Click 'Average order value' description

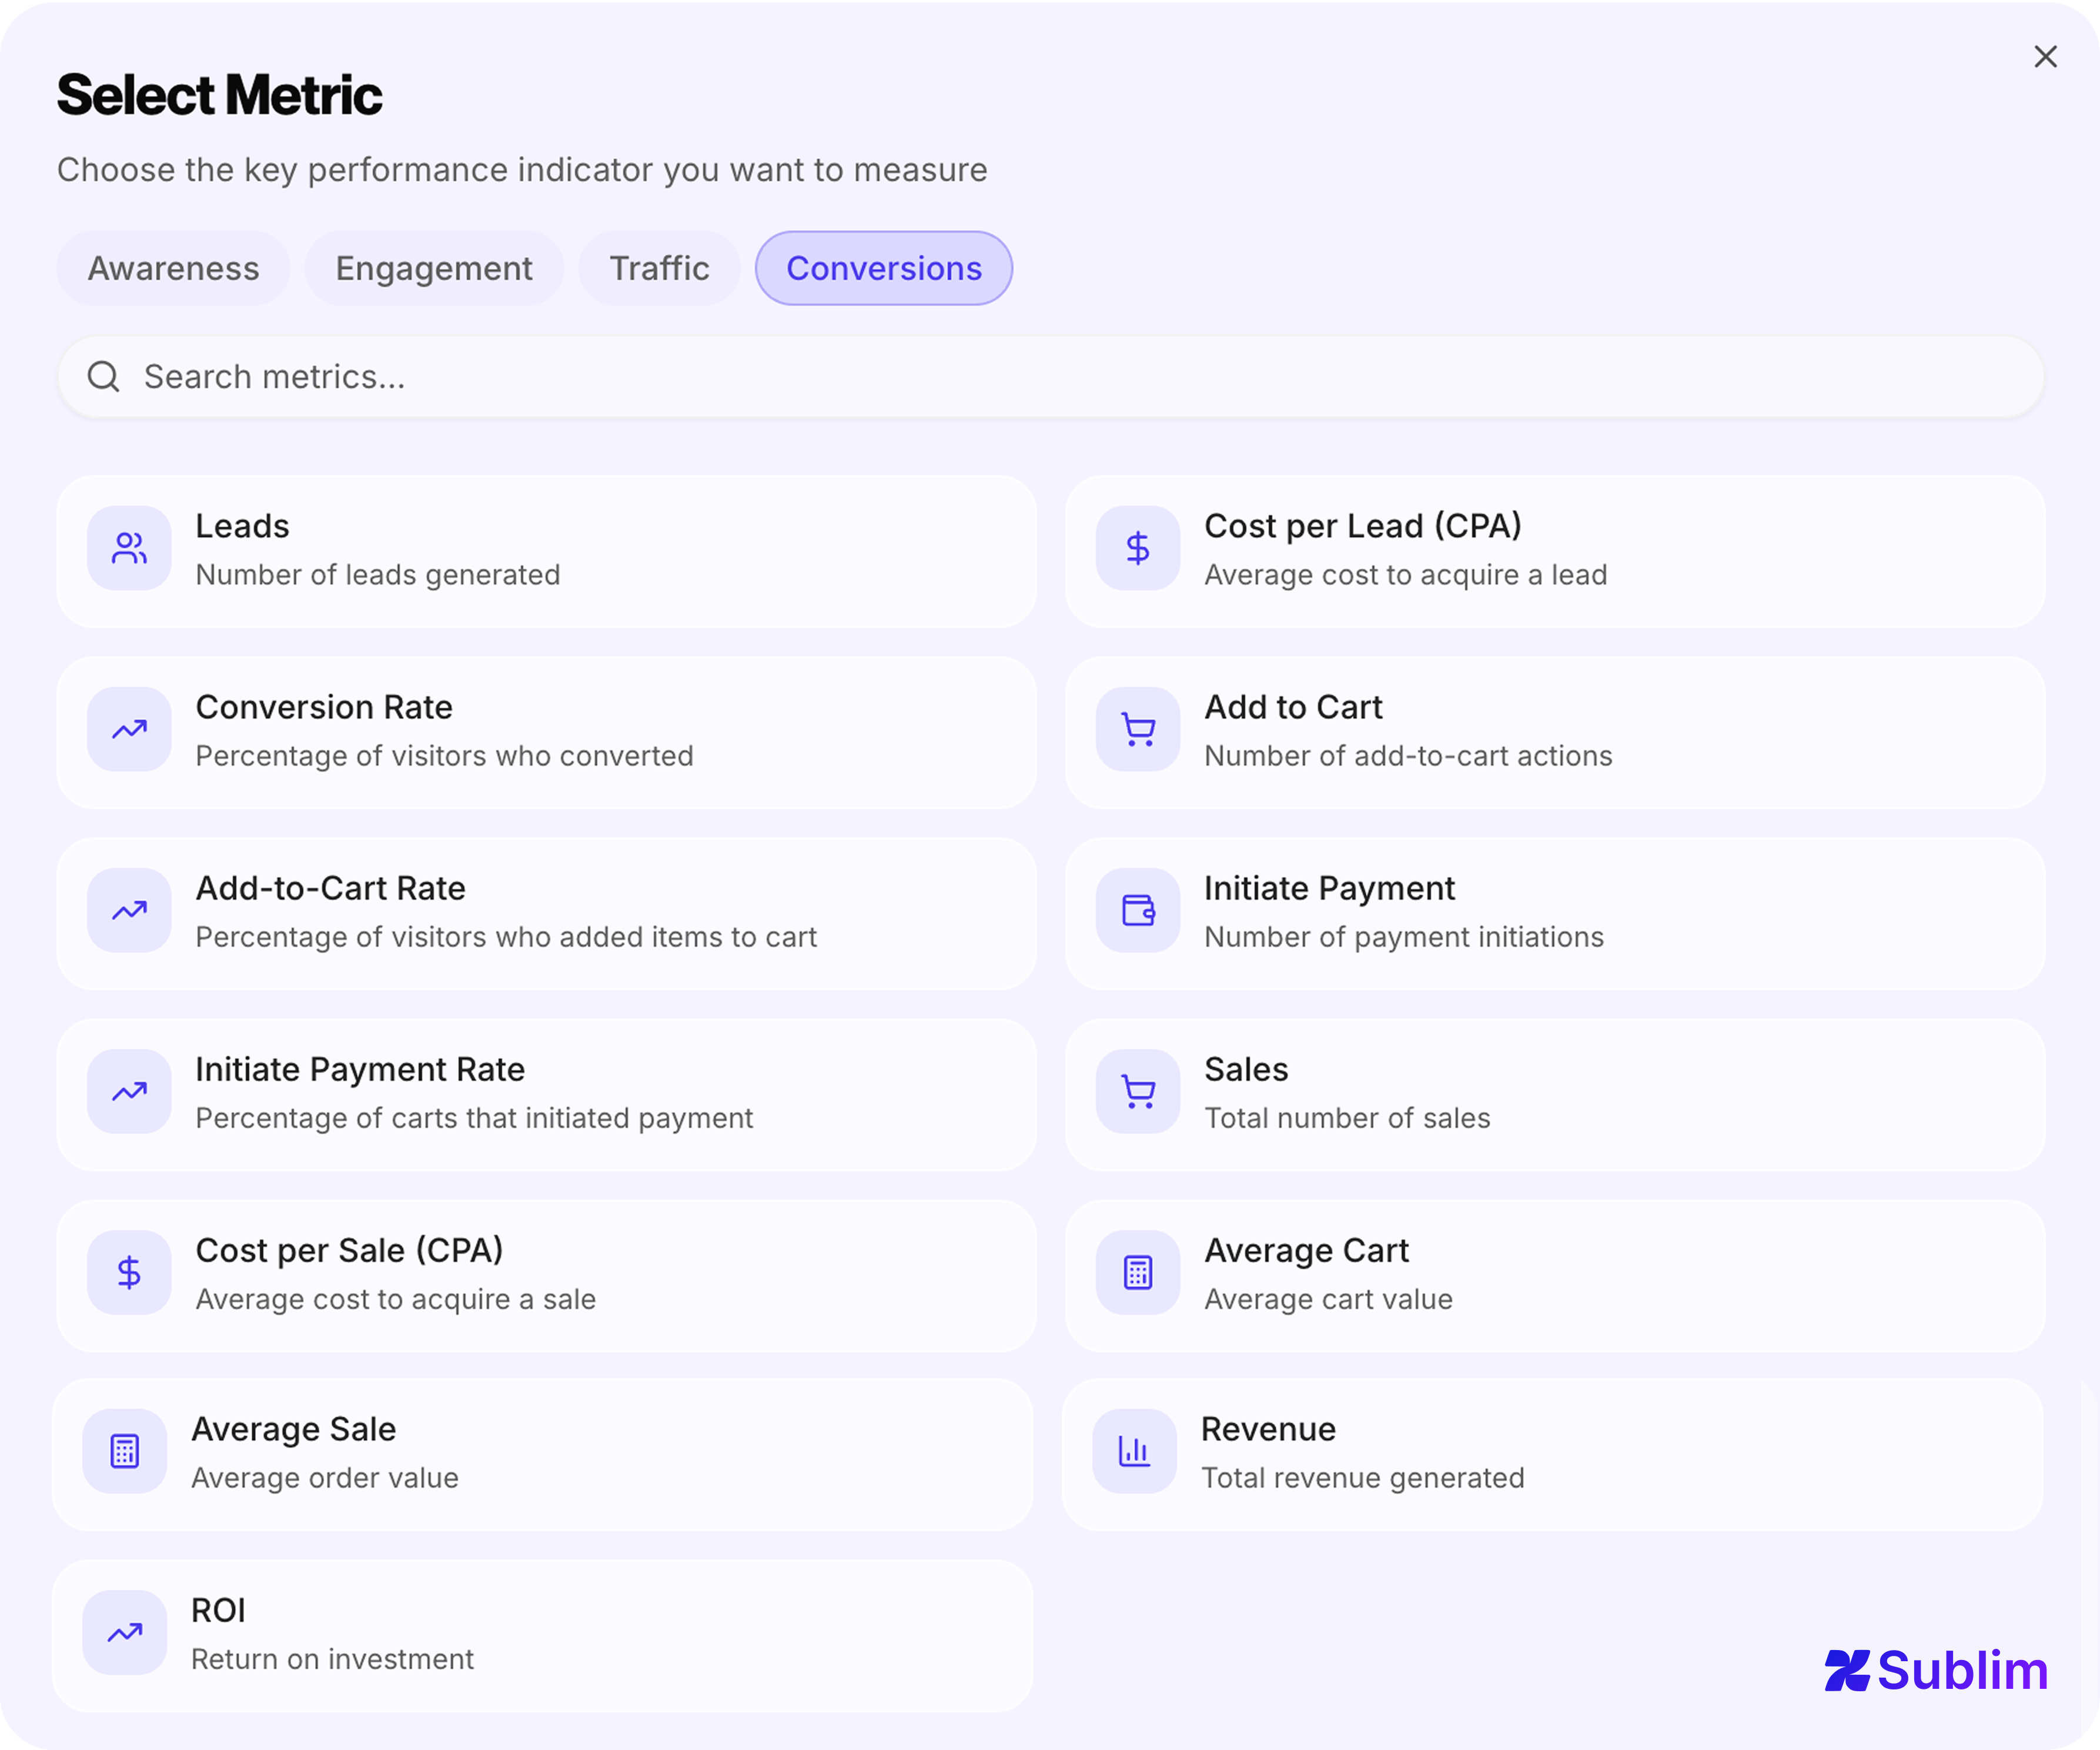coord(325,1478)
